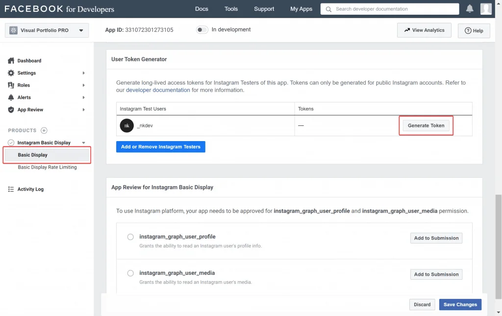Select Basic Display in the sidebar
The image size is (502, 316).
[x=47, y=155]
